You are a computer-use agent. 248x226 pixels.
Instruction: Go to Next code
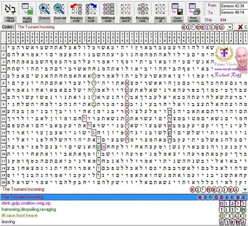click(x=91, y=9)
